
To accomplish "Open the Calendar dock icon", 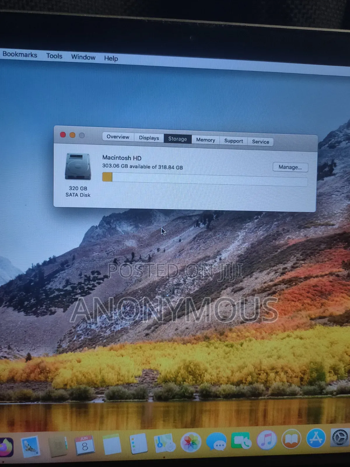I will (x=84, y=446).
